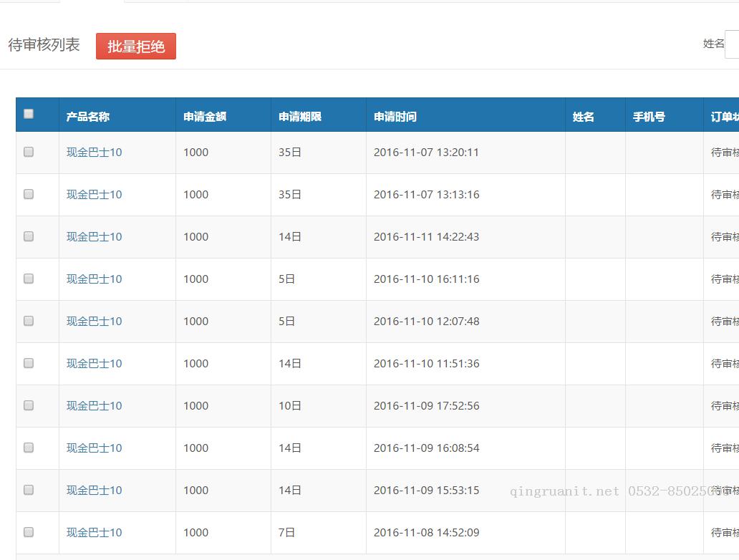Check the row dated 2016-11-09 15:53:15
This screenshot has width=739, height=560.
pyautogui.click(x=29, y=490)
